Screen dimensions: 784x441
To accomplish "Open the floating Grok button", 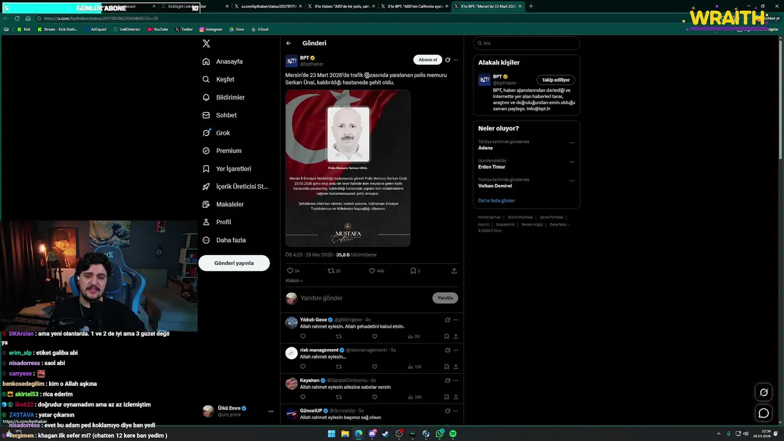I will tap(764, 393).
